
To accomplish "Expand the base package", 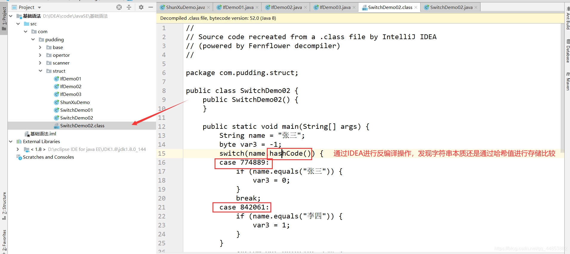I will tap(40, 47).
